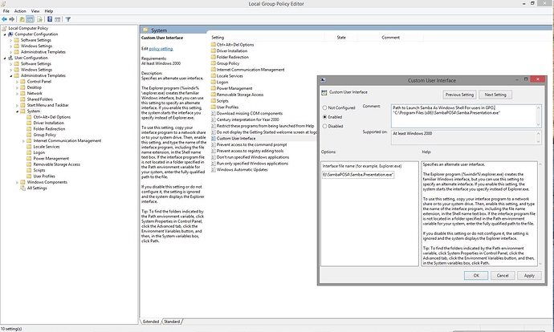The image size is (554, 332).
Task: Select 'Power Management' in the tree
Action: (51, 159)
